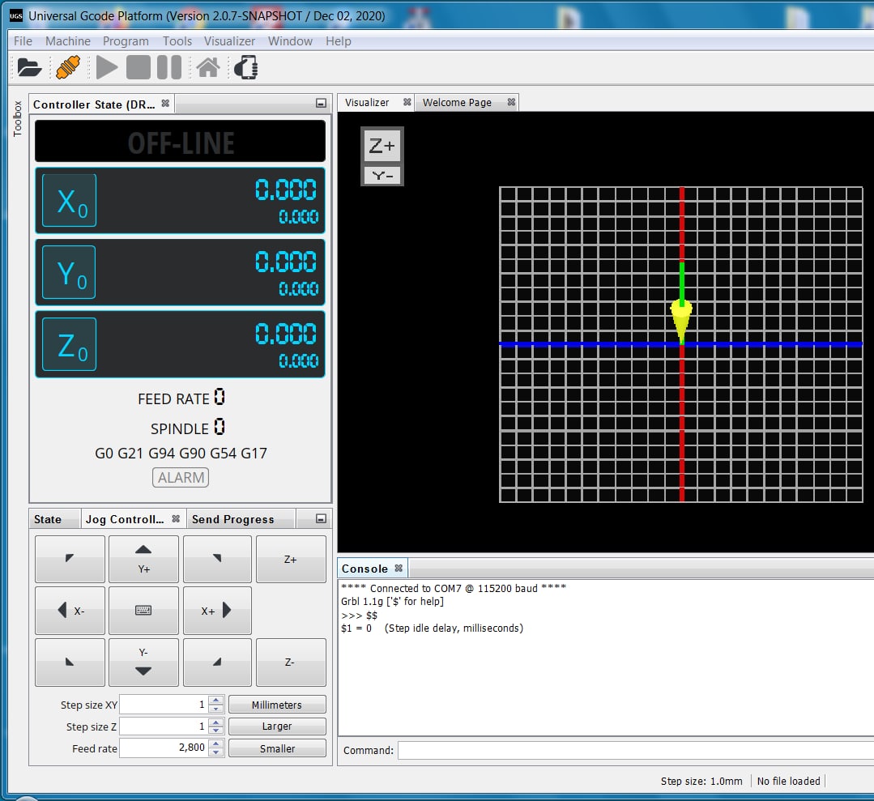
Task: Reset Y axis zero with Y0 button
Action: click(69, 273)
